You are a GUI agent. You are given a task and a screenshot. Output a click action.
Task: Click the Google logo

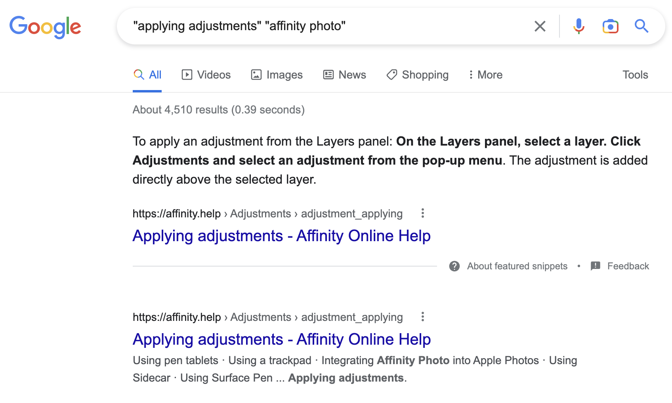click(45, 27)
